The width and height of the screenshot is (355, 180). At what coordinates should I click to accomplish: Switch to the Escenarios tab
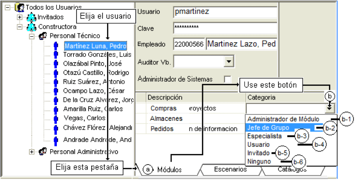pyautogui.click(x=230, y=169)
